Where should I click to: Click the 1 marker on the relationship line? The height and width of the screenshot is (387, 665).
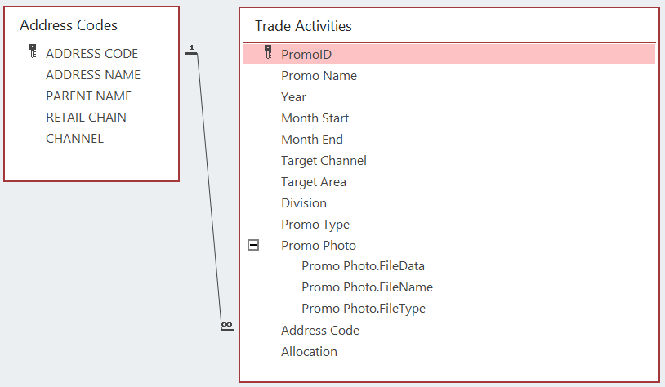tap(191, 50)
